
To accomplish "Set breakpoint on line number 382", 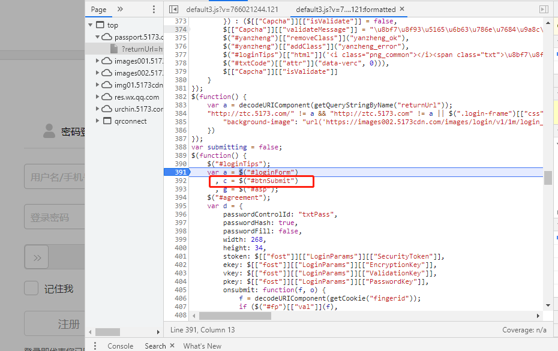I will (x=181, y=97).
